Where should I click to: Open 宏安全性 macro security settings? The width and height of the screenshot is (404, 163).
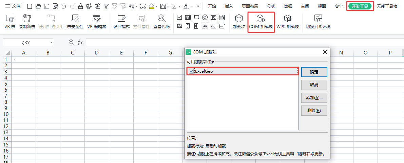coord(75,22)
